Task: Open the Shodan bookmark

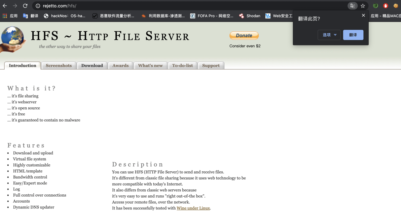Action: click(250, 16)
